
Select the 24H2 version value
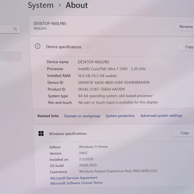(83, 153)
